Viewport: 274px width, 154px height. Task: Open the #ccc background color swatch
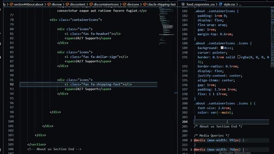coord(222,47)
